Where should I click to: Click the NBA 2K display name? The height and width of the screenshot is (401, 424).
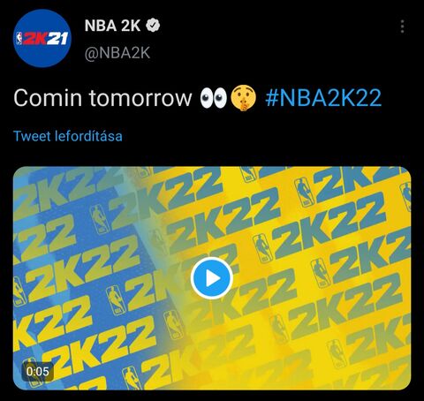point(112,26)
